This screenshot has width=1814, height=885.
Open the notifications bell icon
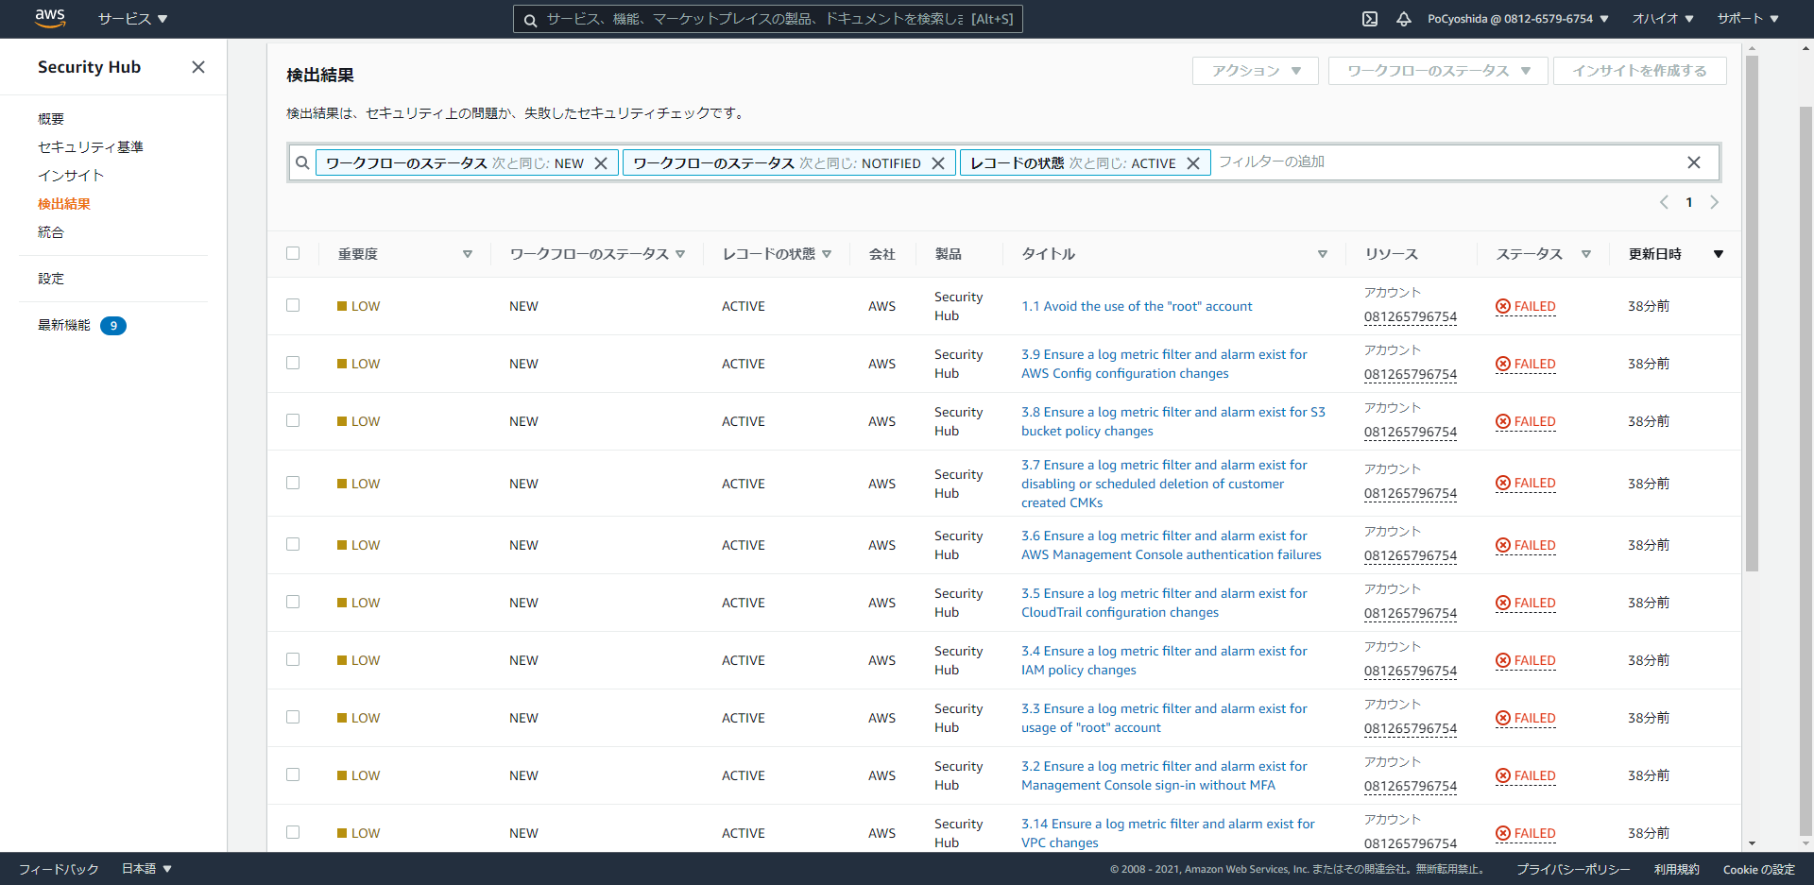(x=1404, y=19)
